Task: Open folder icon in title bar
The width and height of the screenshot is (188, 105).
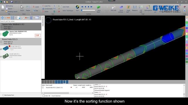Action: tap(7, 2)
